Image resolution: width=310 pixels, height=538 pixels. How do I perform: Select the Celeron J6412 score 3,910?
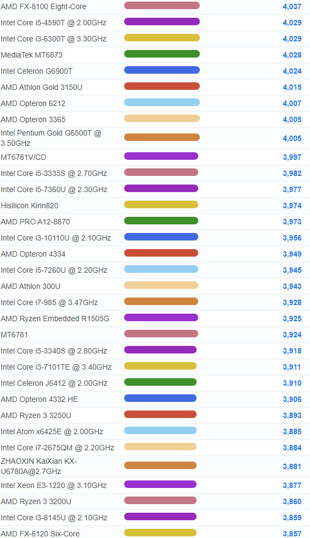(x=292, y=383)
